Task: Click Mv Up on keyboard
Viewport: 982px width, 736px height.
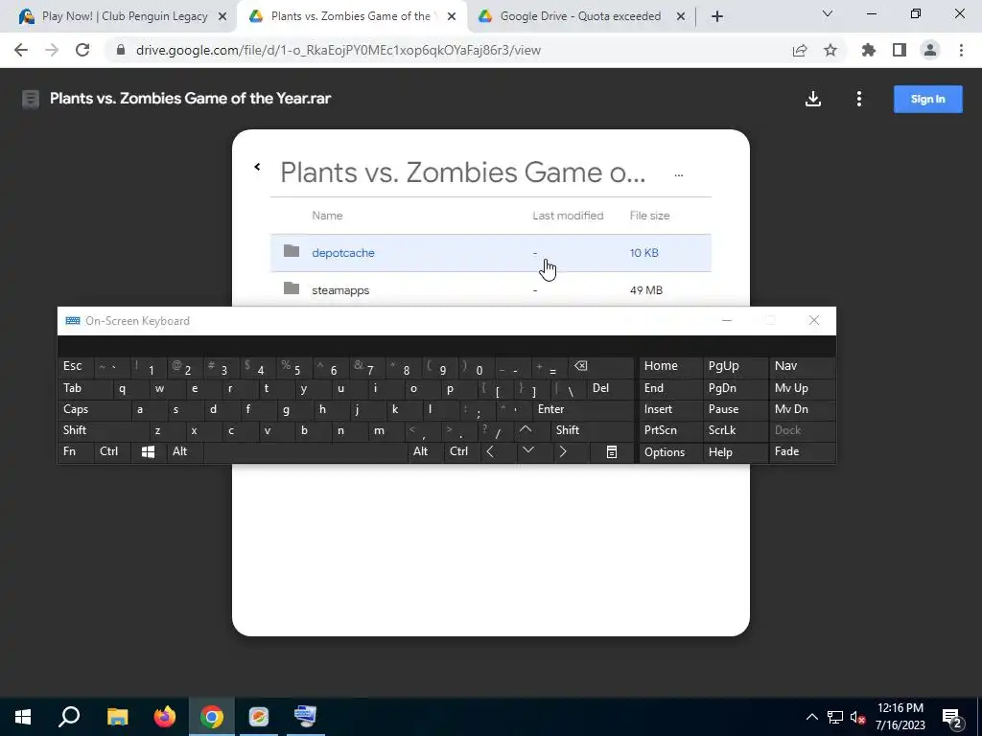Action: 803,388
